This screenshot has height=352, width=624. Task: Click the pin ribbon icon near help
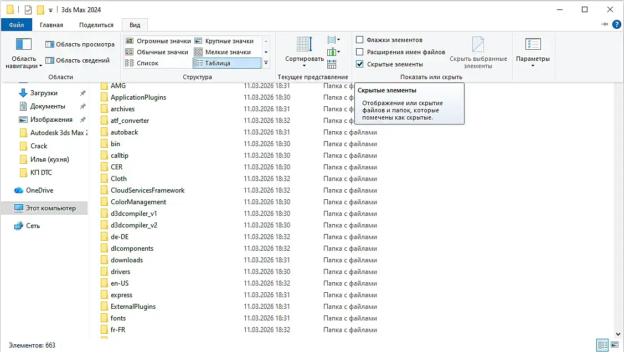pos(605,25)
